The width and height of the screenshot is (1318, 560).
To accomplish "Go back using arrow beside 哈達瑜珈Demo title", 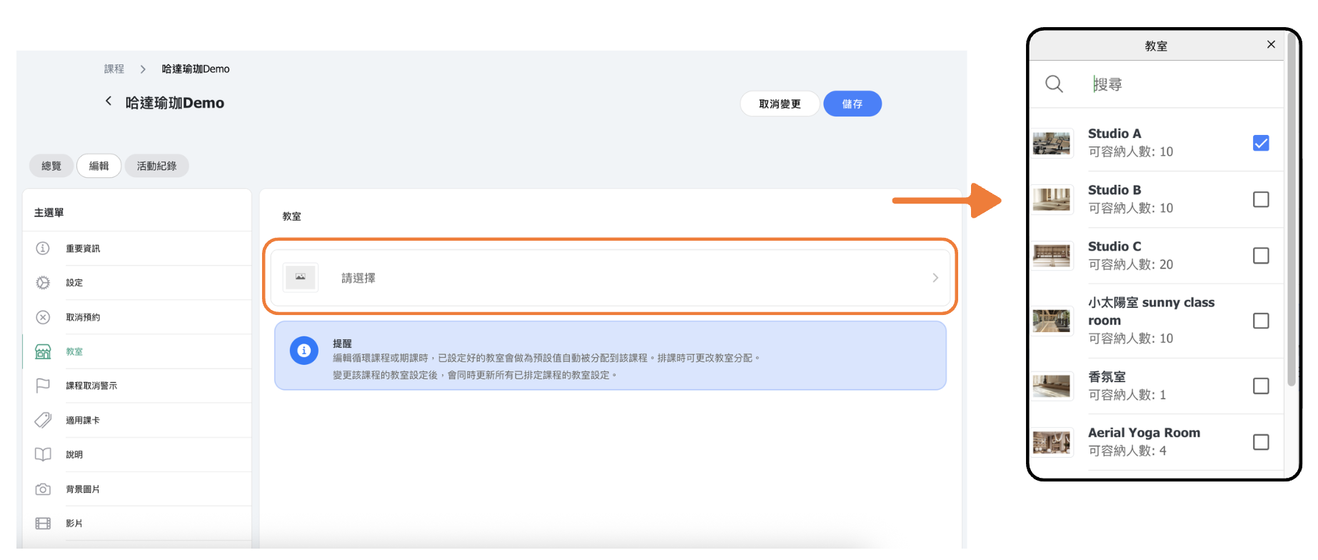I will pos(109,101).
